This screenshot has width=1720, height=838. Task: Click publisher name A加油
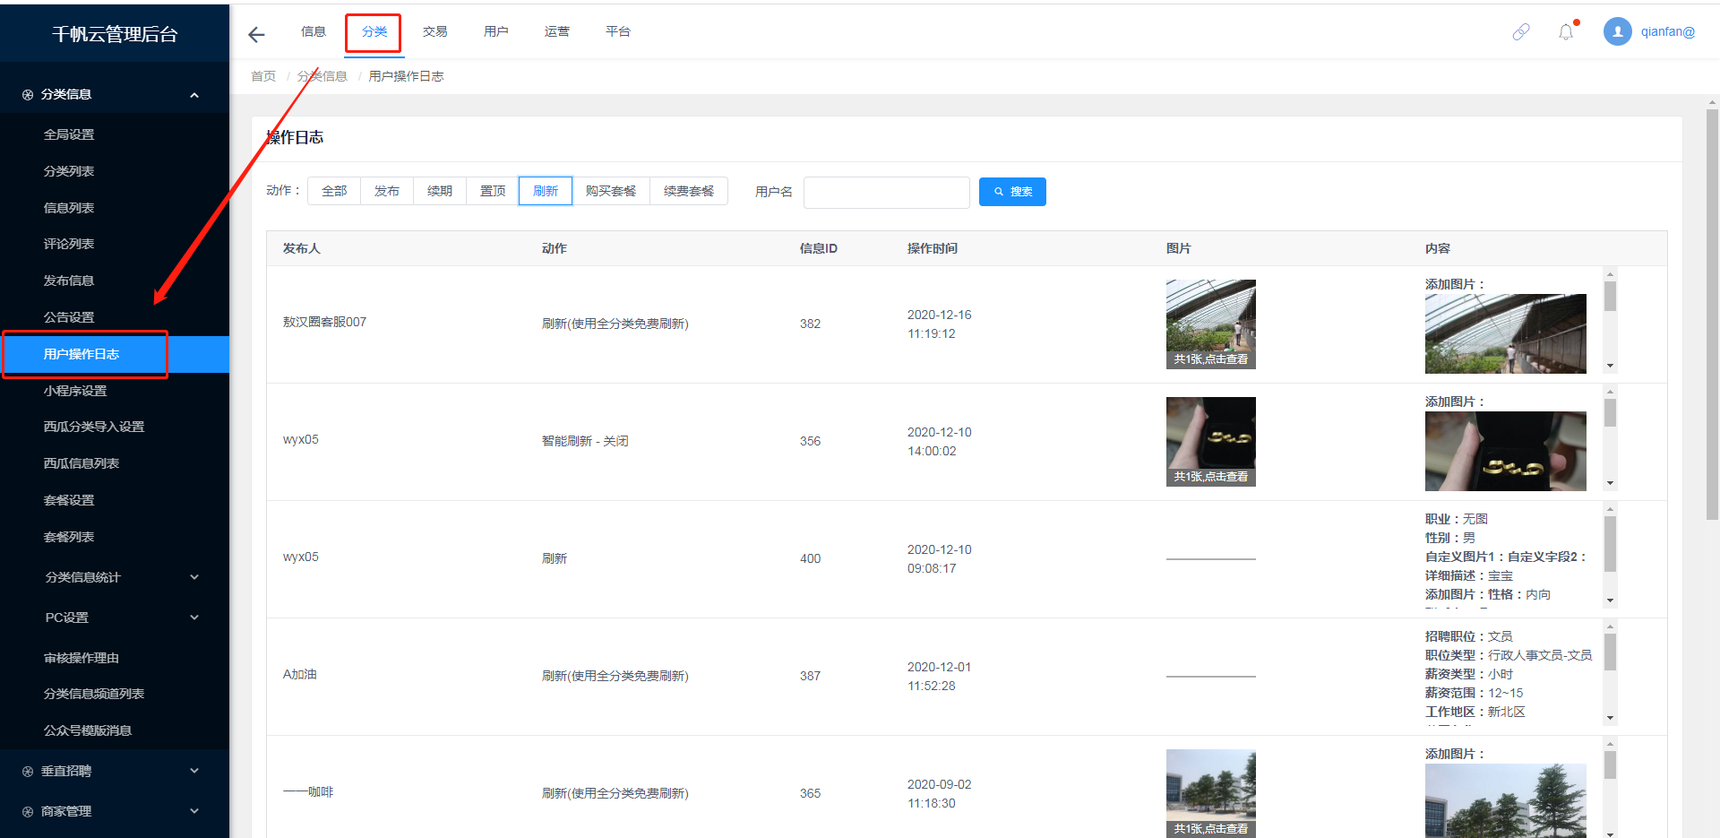point(300,674)
